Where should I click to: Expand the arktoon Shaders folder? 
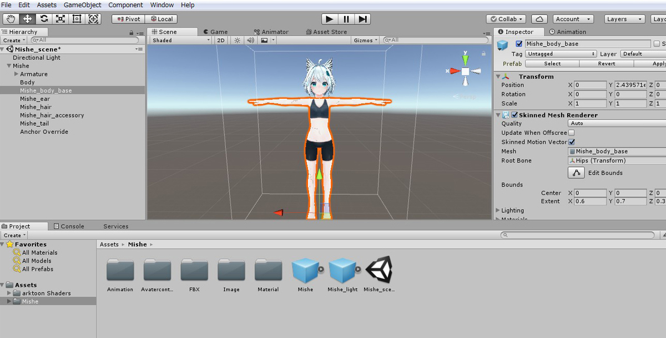click(9, 293)
